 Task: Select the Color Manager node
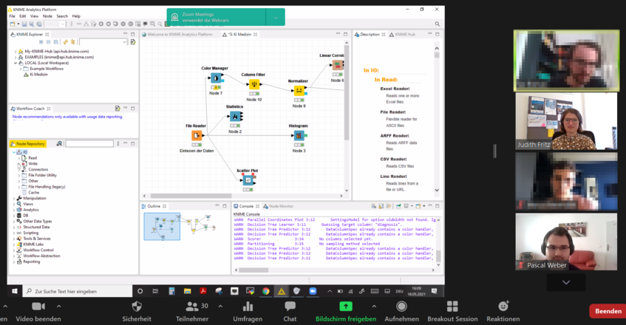tap(217, 78)
